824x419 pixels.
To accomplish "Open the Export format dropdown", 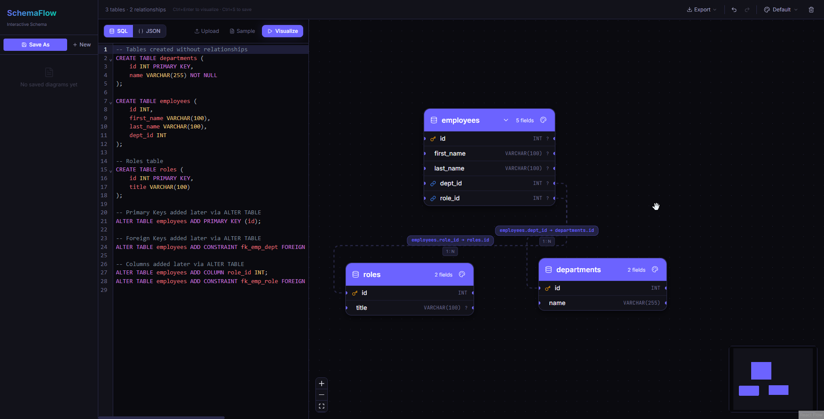I will click(x=701, y=9).
